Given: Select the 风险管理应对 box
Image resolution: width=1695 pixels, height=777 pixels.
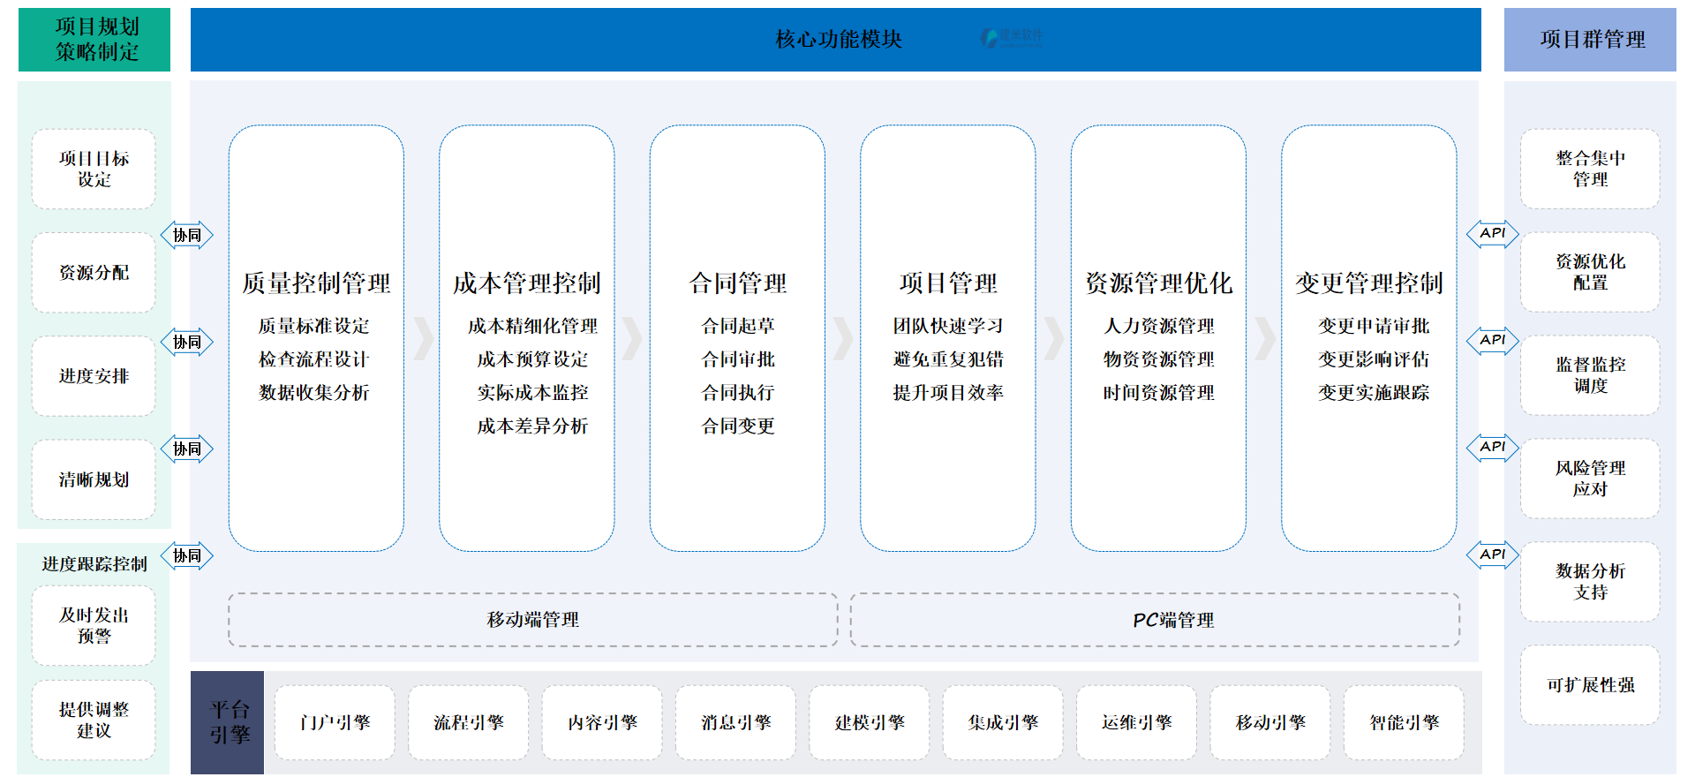Looking at the screenshot, I should (x=1590, y=479).
